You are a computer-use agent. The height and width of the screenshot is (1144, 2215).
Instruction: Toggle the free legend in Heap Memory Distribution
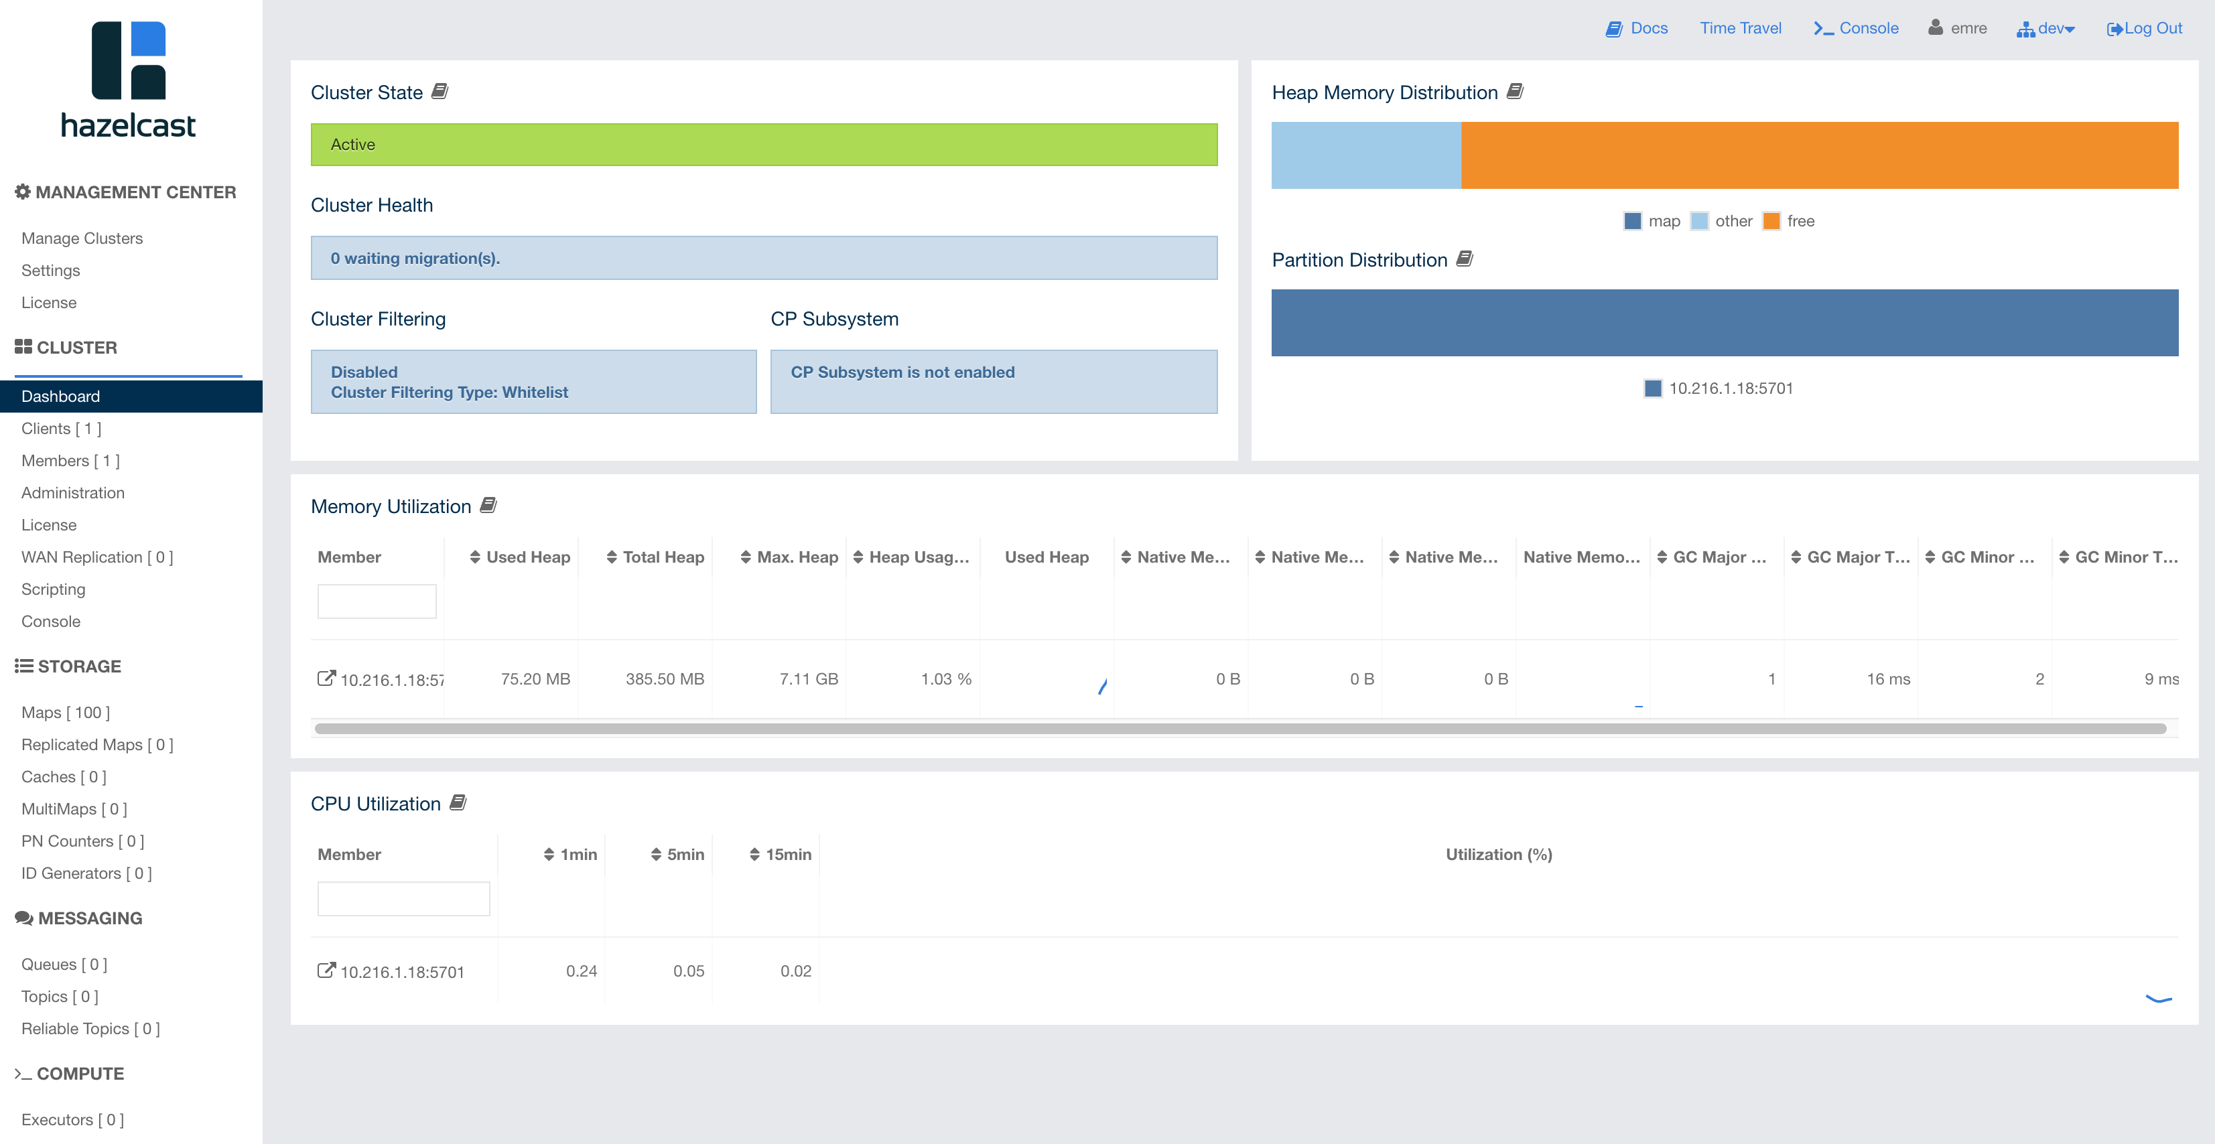(x=1790, y=221)
